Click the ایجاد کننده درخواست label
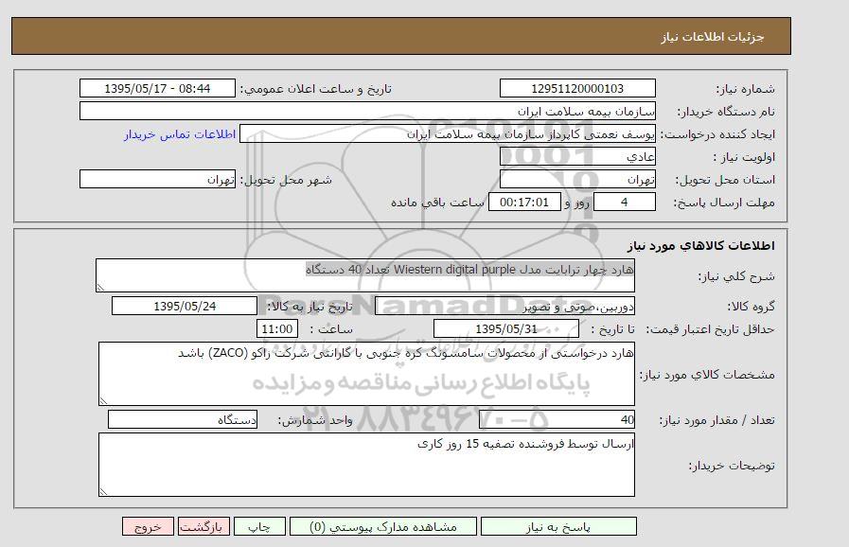The width and height of the screenshot is (849, 547). click(x=716, y=134)
